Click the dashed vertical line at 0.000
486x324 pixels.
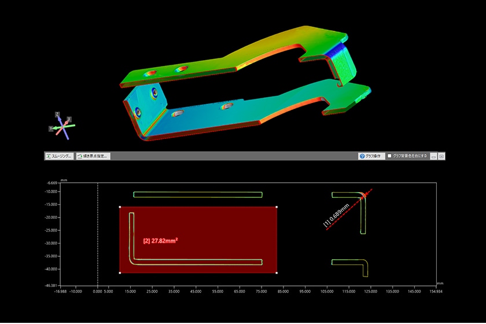pos(98,231)
